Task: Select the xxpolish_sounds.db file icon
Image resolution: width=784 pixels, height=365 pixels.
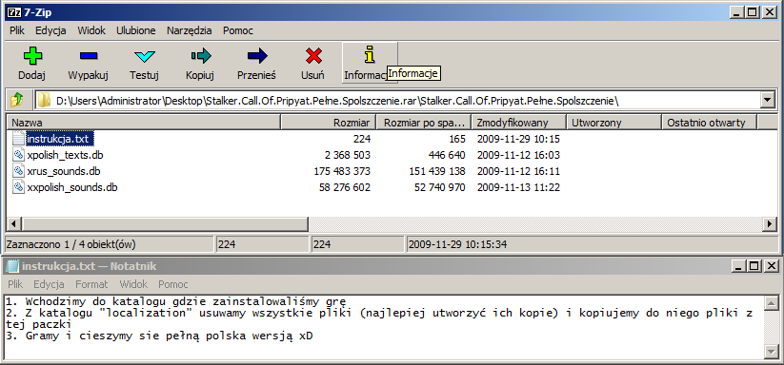Action: click(x=18, y=188)
